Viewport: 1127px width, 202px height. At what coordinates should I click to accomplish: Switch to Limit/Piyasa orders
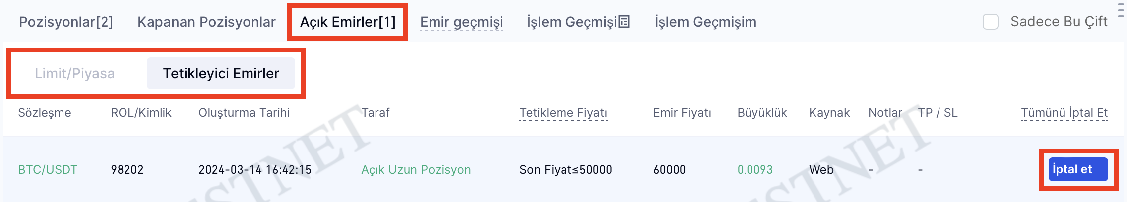(75, 73)
